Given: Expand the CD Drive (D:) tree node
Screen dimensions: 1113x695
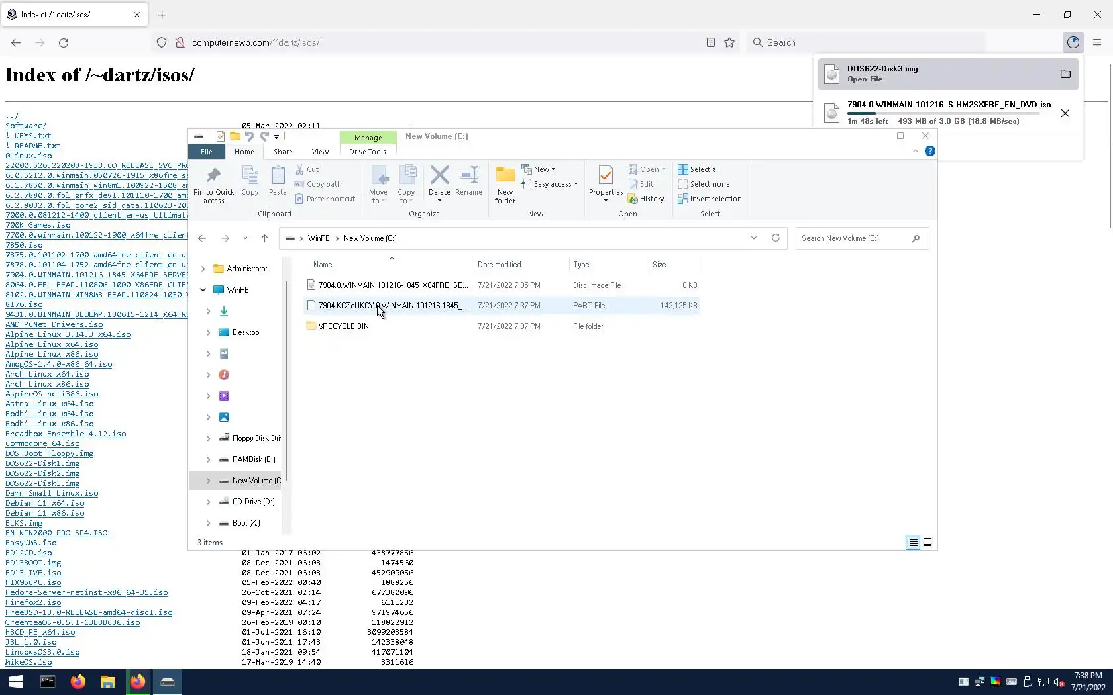Looking at the screenshot, I should pyautogui.click(x=208, y=502).
